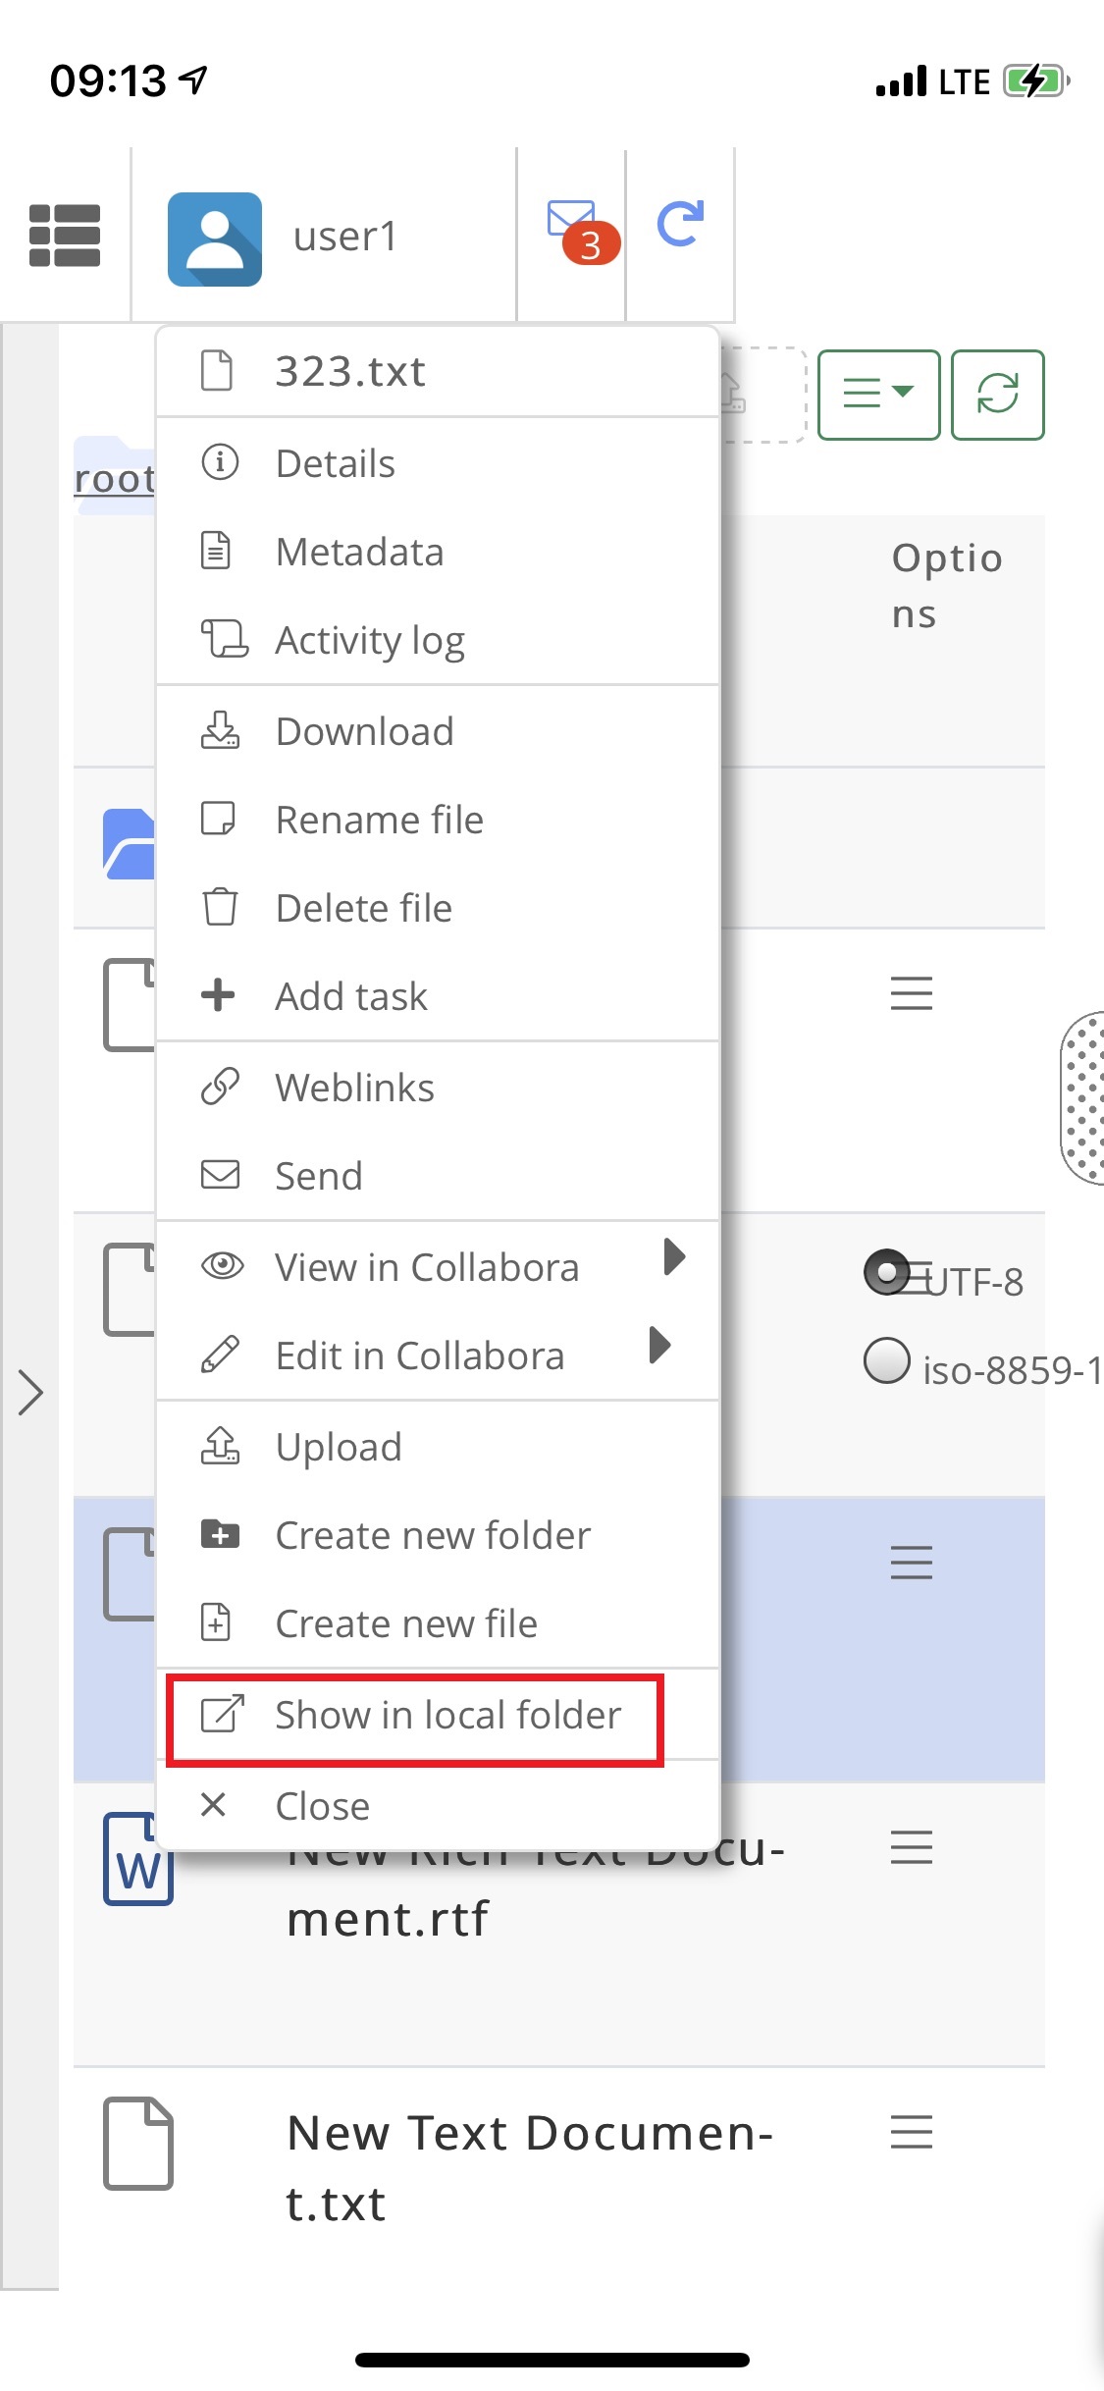Click the Options column header

pyautogui.click(x=947, y=586)
